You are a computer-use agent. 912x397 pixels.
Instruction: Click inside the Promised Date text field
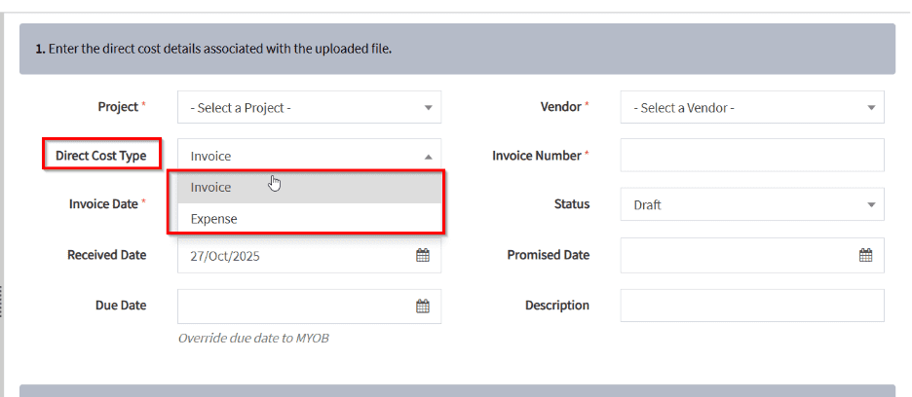[736, 255]
